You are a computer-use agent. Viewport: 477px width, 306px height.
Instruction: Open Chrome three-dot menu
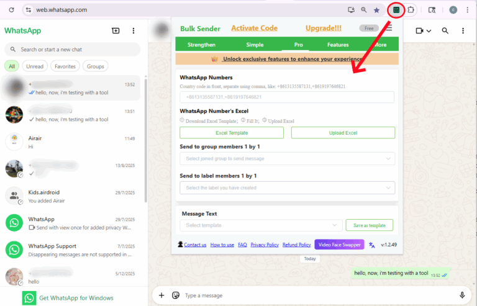467,10
